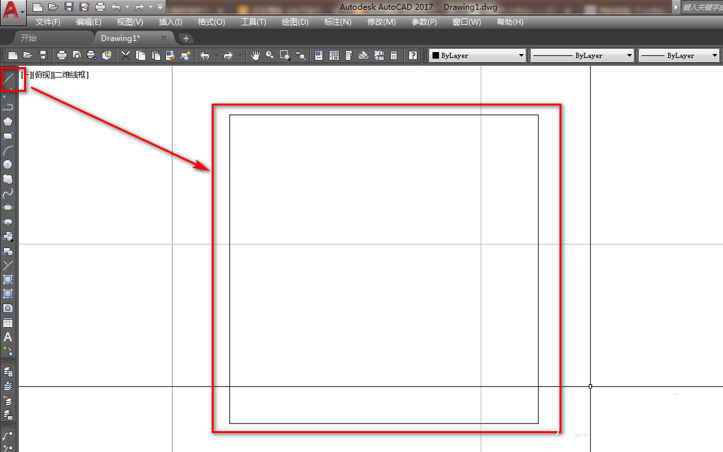Click the [俯视] viewport view control
This screenshot has width=723, height=452.
click(x=42, y=75)
